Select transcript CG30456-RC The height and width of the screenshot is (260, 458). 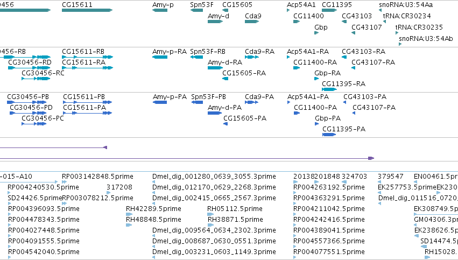point(36,79)
